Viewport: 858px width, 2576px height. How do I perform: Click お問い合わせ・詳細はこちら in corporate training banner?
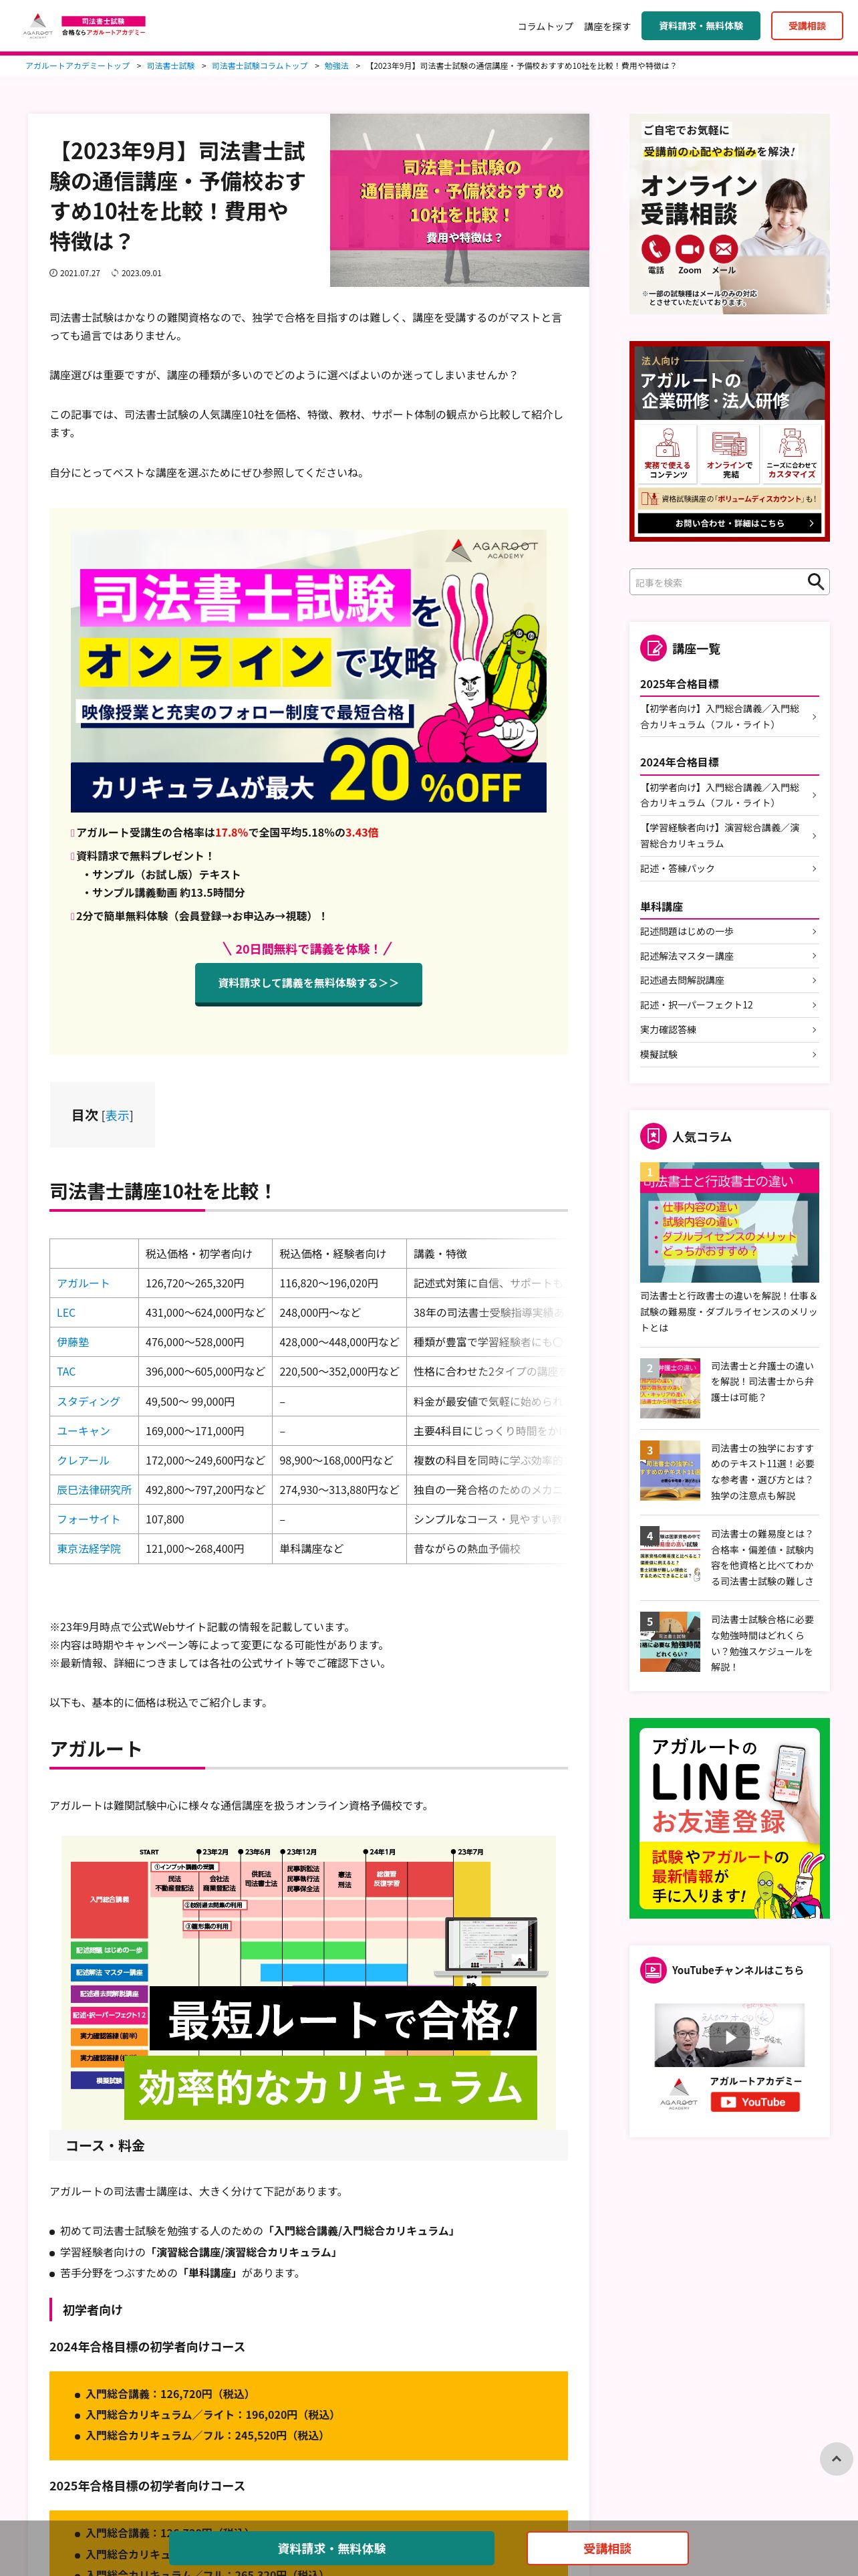point(729,523)
